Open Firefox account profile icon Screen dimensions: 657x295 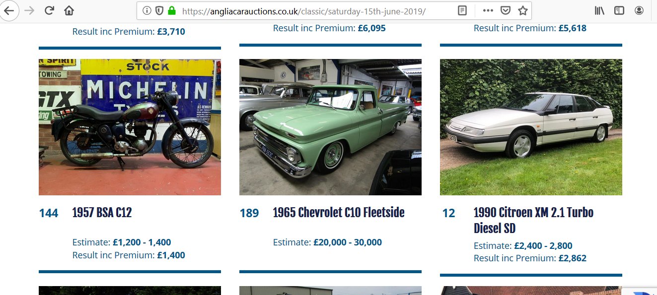click(639, 10)
